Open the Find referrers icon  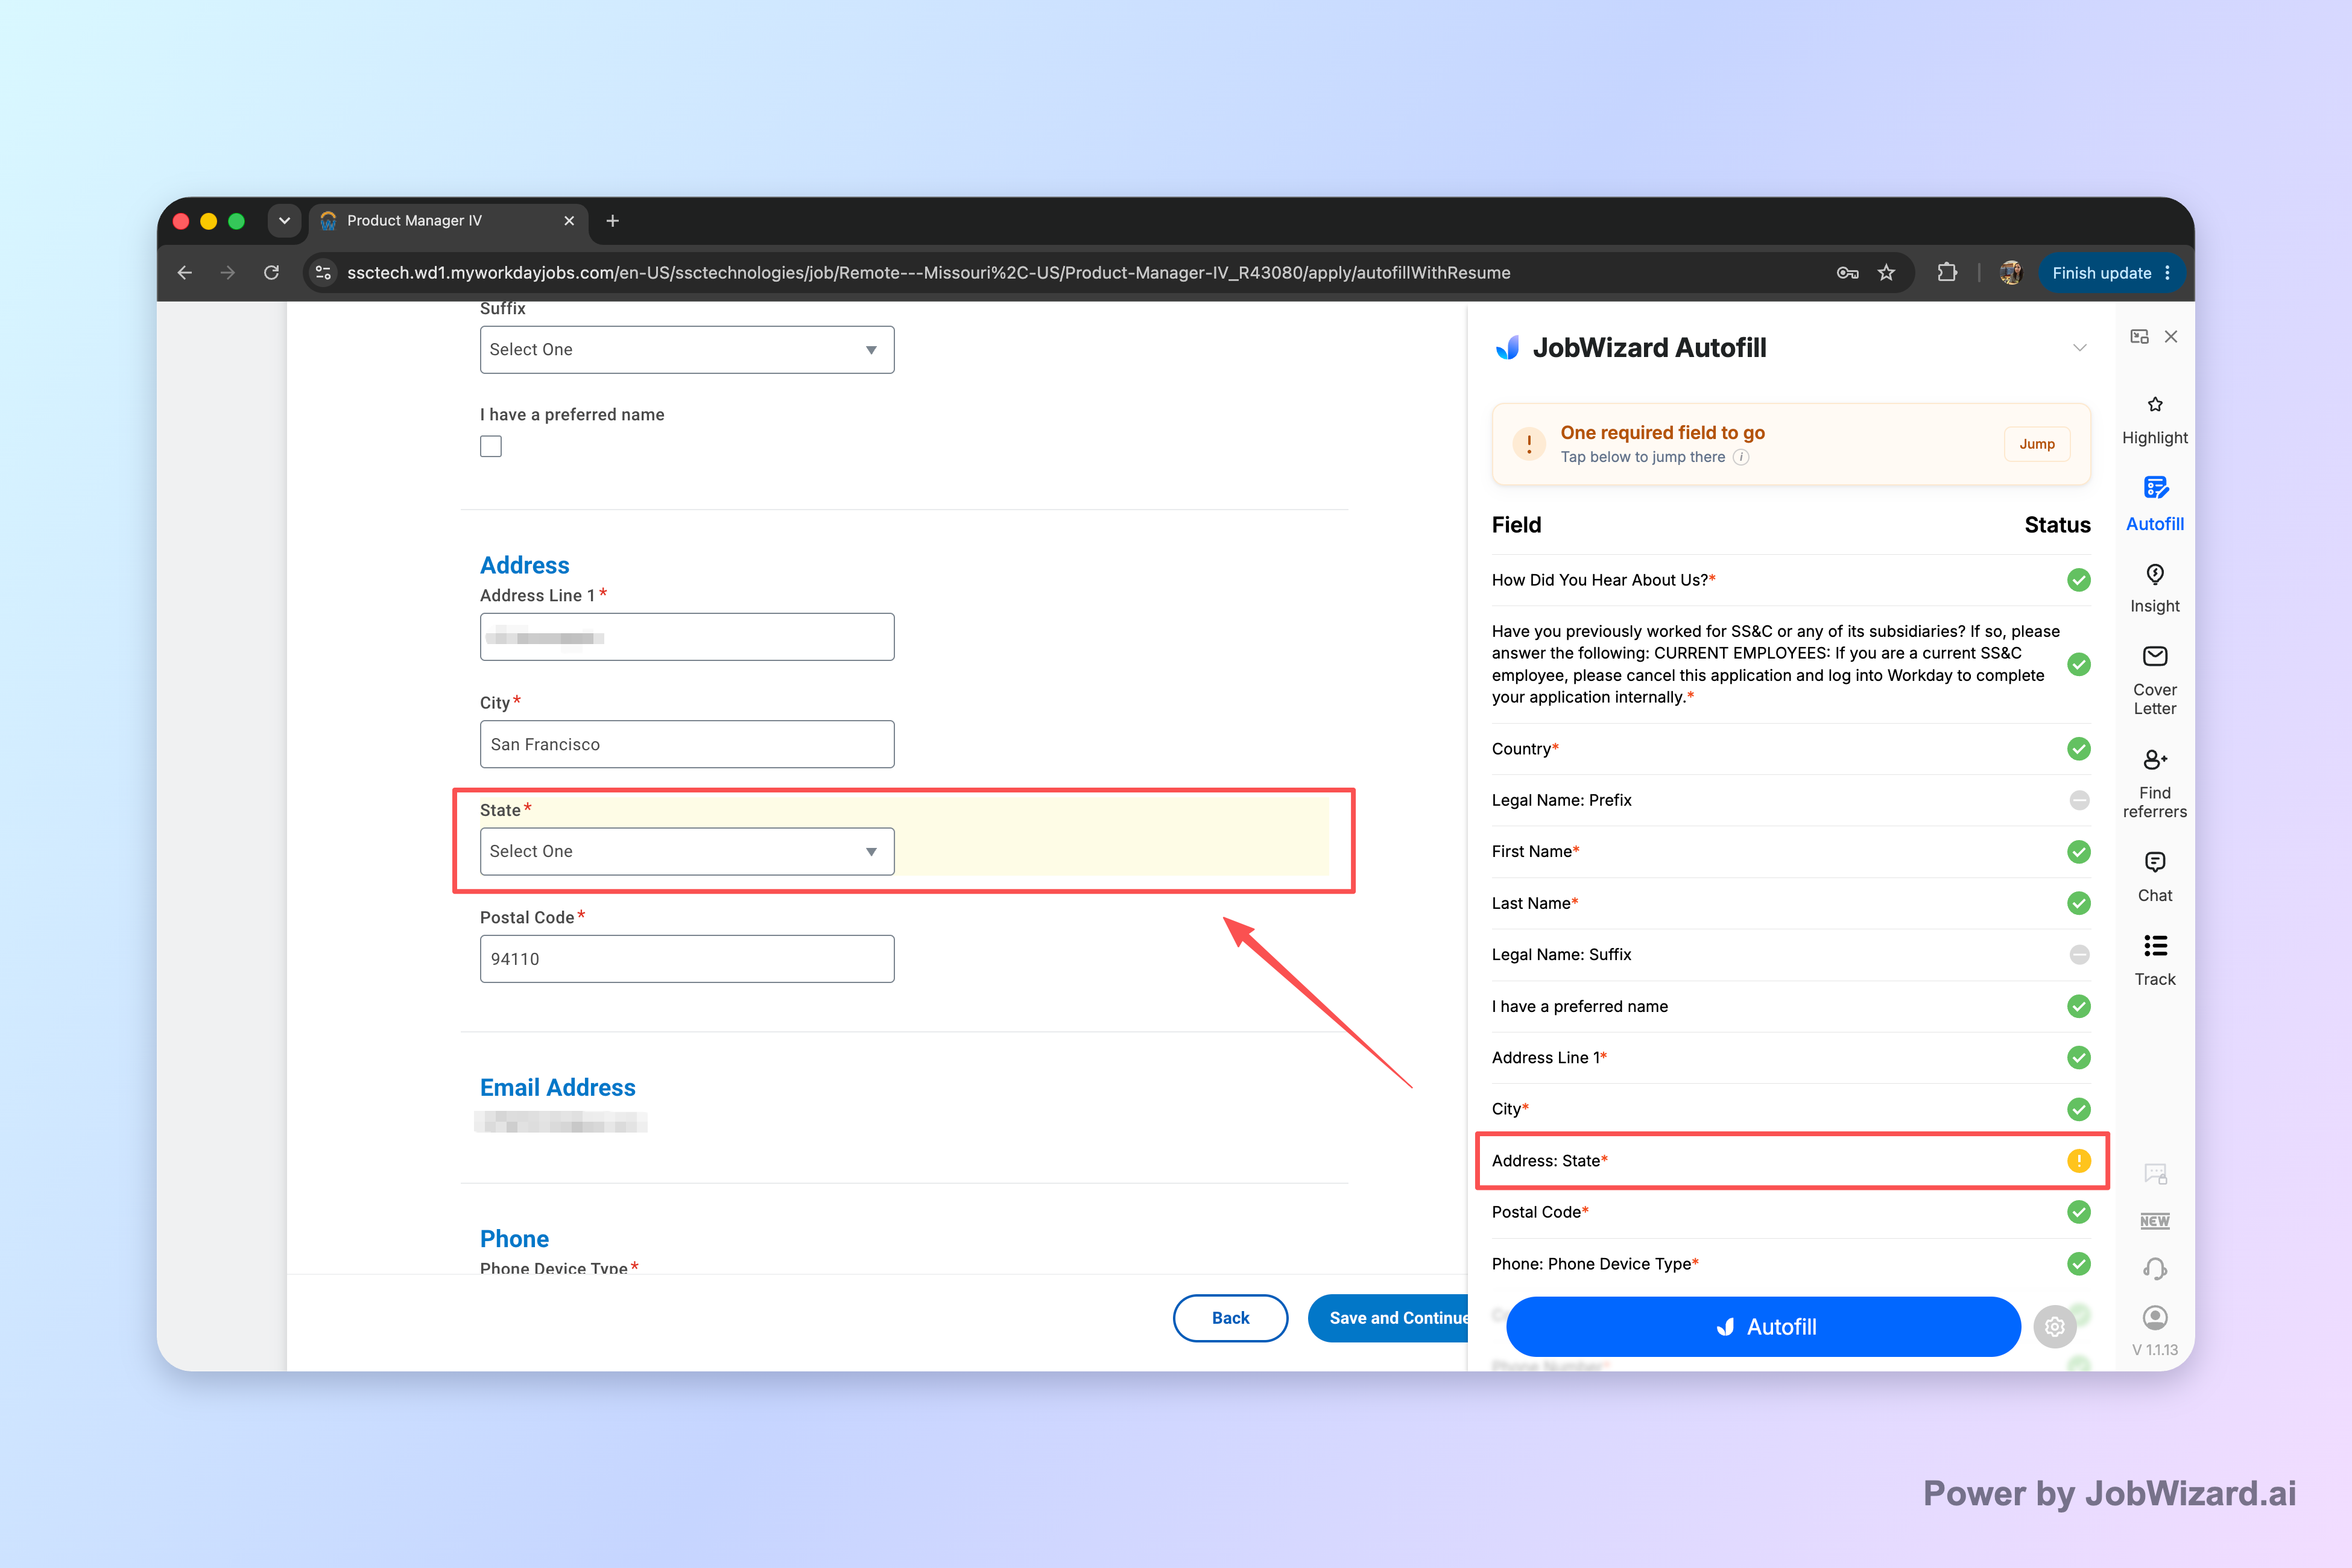tap(2155, 760)
